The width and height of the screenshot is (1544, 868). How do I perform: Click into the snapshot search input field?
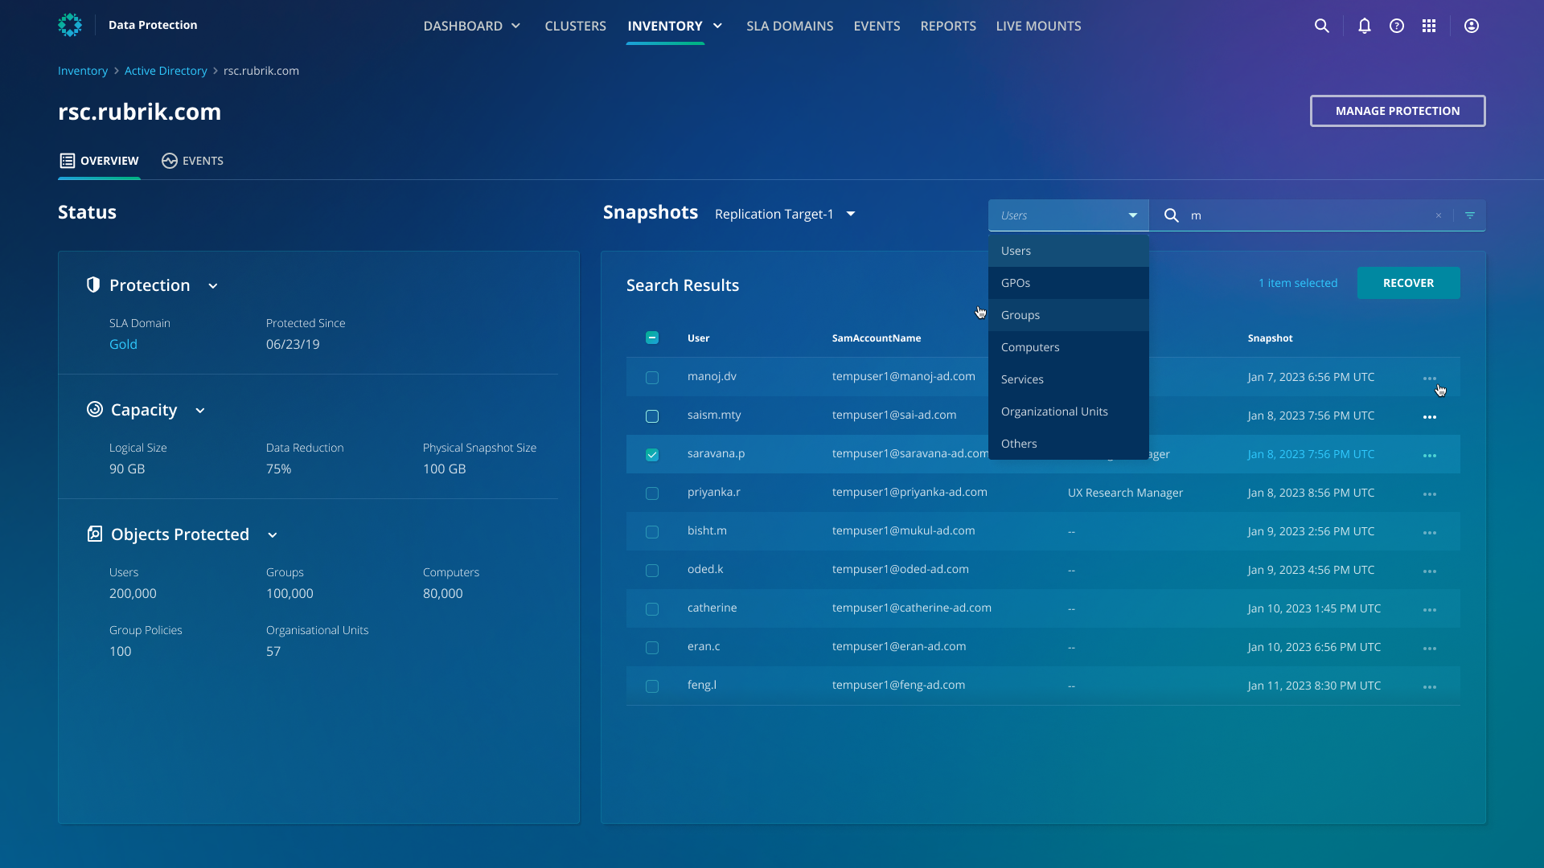(1311, 215)
